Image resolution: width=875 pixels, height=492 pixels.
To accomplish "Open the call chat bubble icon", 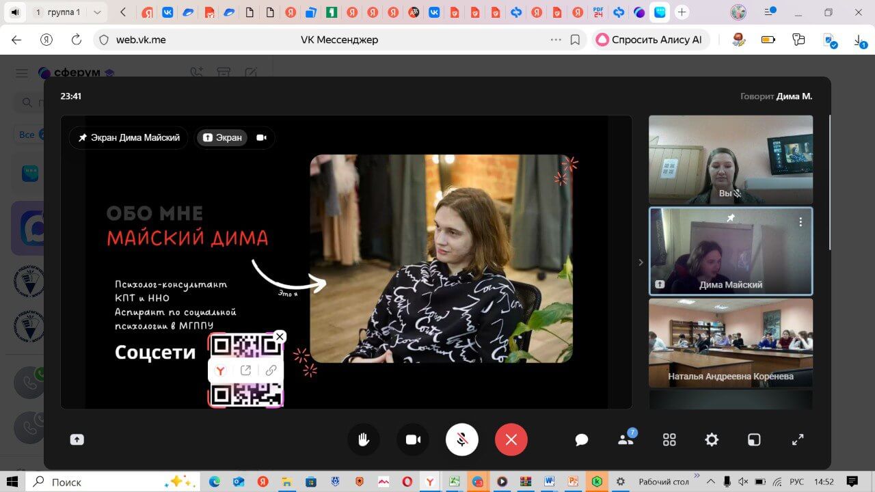I will coord(582,440).
